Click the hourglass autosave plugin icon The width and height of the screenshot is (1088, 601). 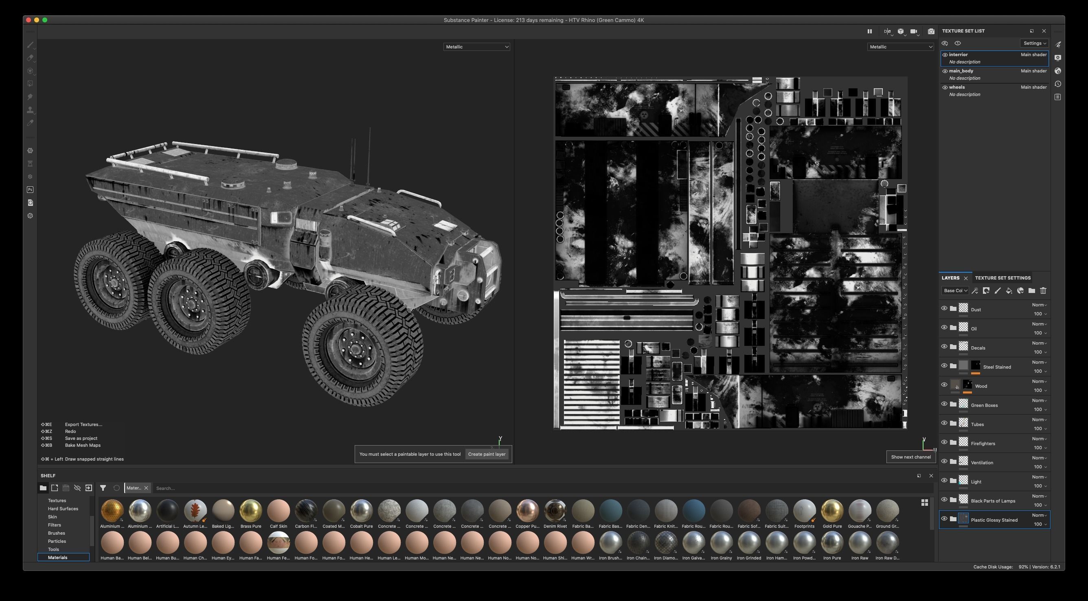pyautogui.click(x=30, y=163)
